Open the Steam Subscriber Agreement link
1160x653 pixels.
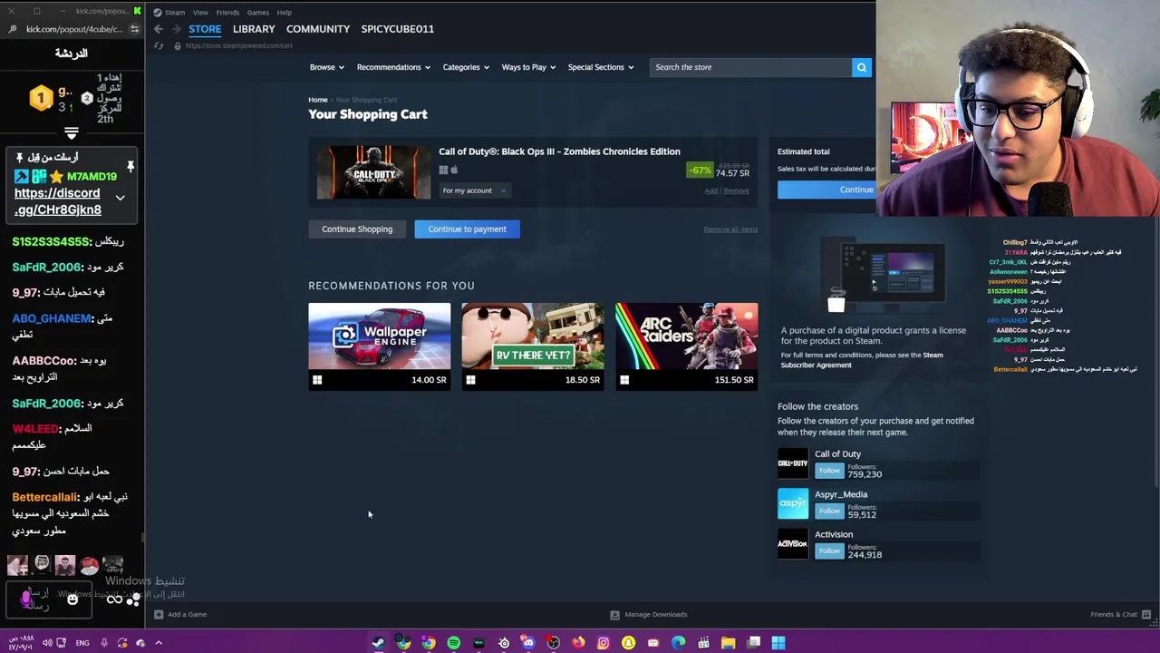pos(862,360)
